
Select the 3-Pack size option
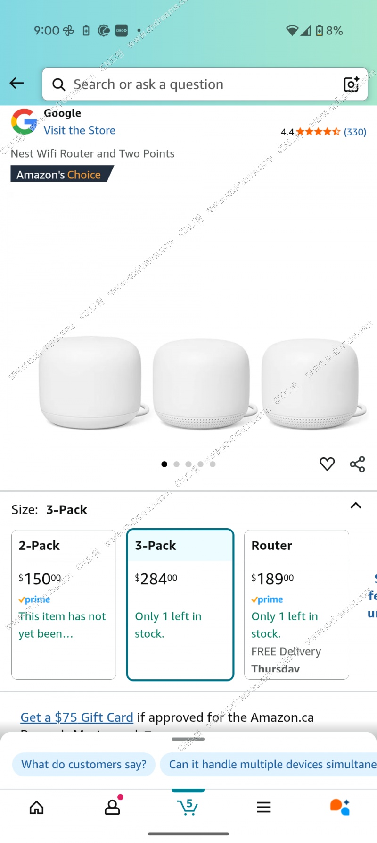click(180, 605)
